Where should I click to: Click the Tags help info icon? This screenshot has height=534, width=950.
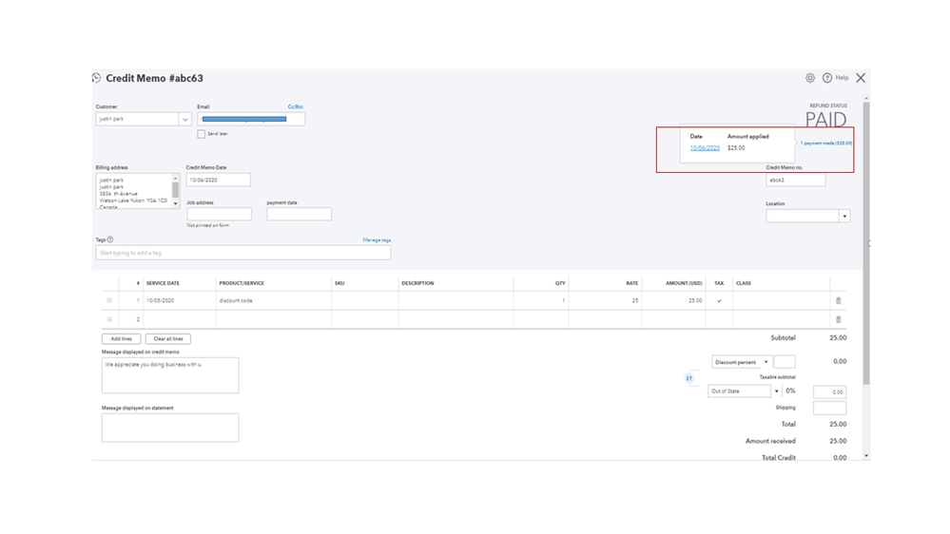click(x=110, y=239)
